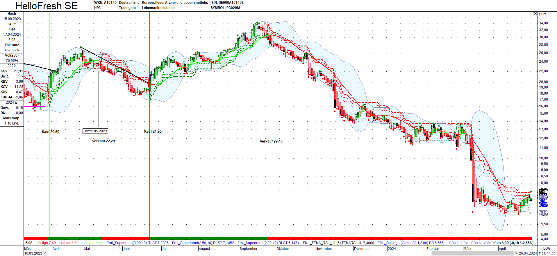Click the Juli month label on time axis
557x256 pixels.
pyautogui.click(x=165, y=249)
